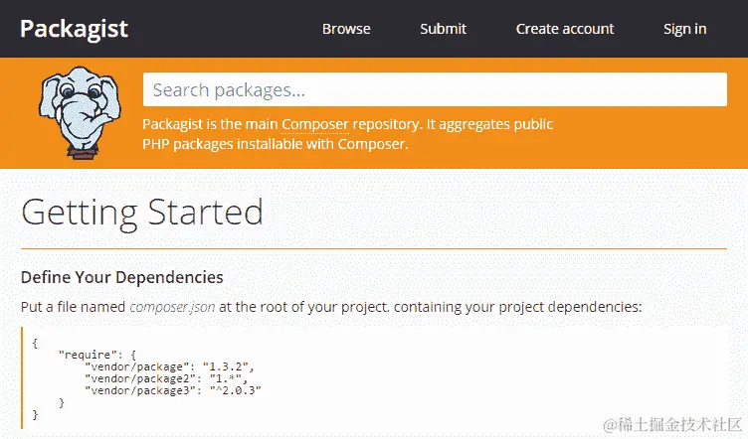This screenshot has width=748, height=439.
Task: Open the Create account link
Action: (564, 29)
